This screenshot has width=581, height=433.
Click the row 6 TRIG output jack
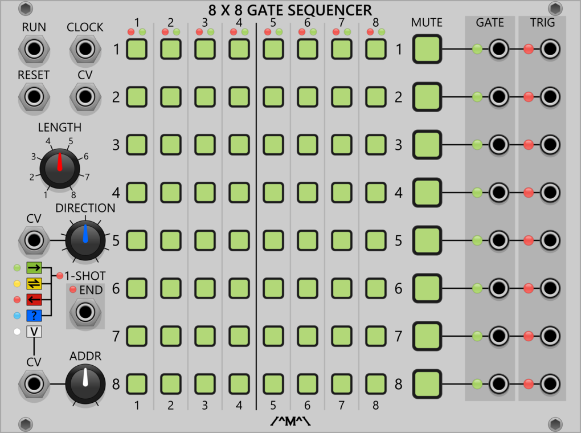pos(550,288)
